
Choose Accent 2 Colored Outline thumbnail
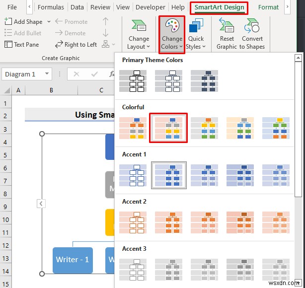point(133,222)
